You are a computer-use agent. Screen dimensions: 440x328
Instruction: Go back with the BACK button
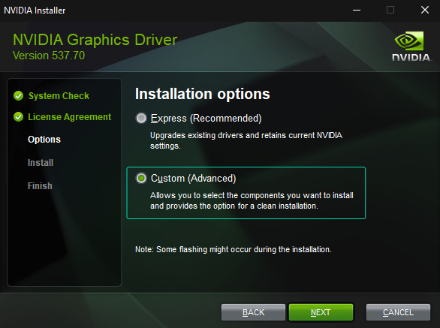coord(253,312)
